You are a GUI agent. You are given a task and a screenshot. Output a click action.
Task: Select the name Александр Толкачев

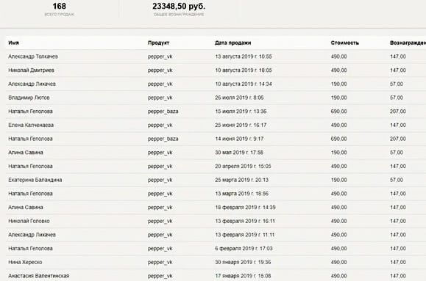pos(33,56)
